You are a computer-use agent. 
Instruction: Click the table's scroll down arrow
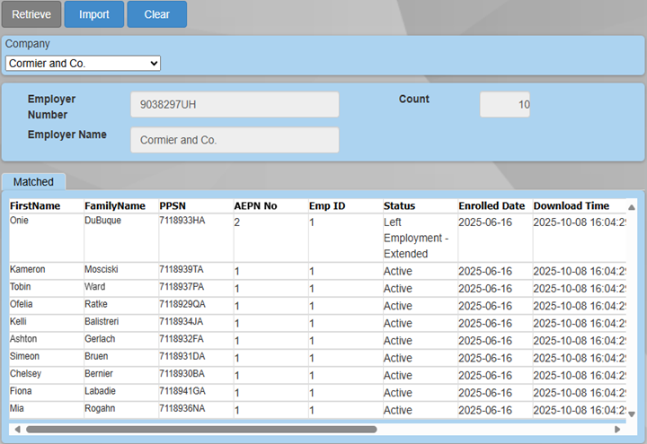coord(631,414)
